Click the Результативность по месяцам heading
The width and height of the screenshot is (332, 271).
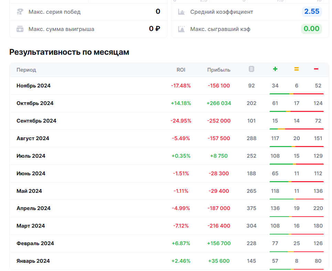click(69, 52)
